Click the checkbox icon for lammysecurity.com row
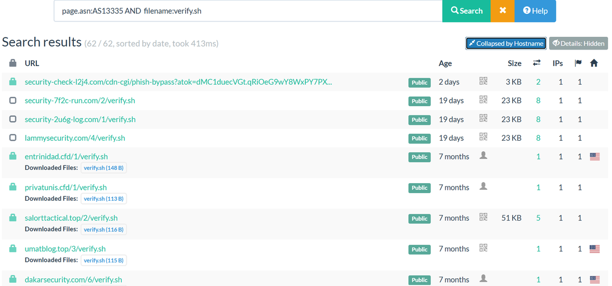This screenshot has width=612, height=286. 13,137
